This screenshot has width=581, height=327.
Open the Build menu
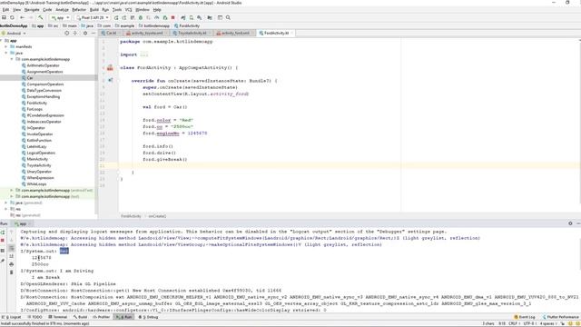[x=94, y=10]
